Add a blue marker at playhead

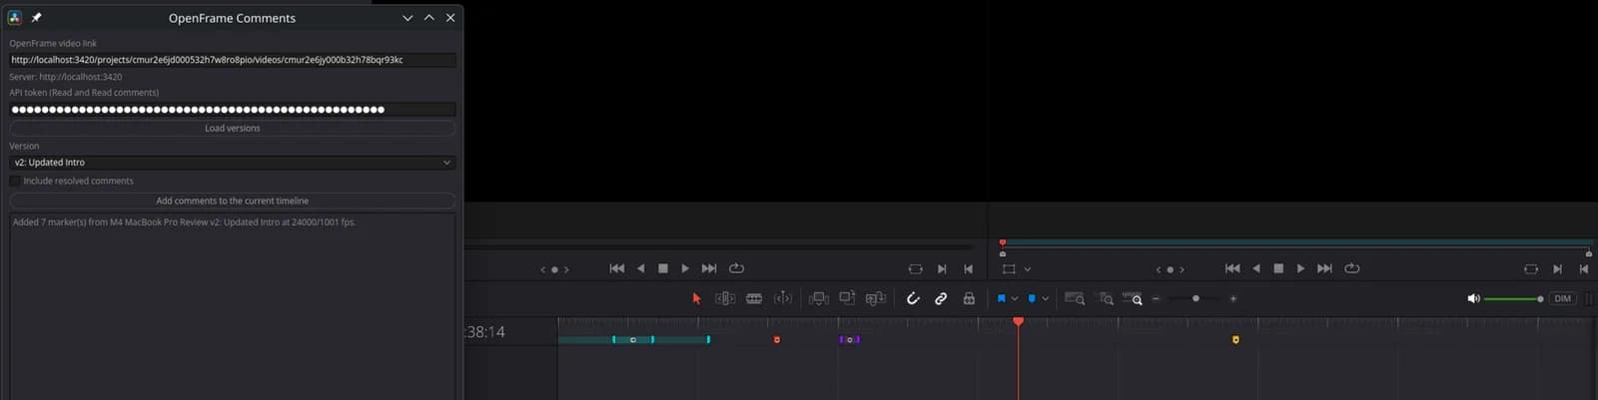1032,298
